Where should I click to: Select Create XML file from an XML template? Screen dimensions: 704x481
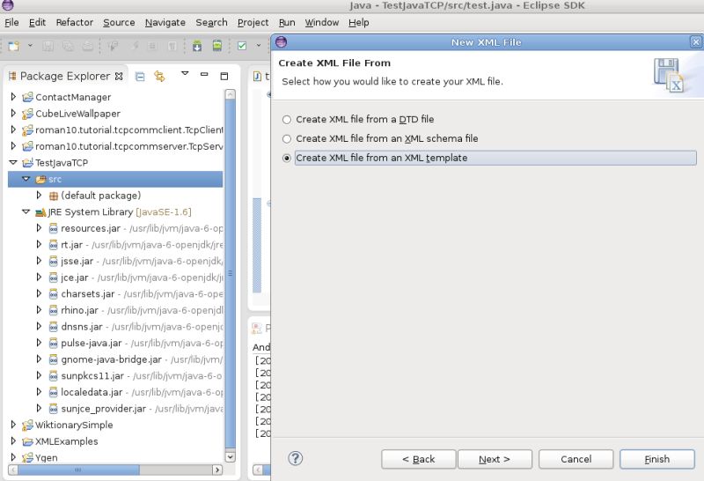click(287, 159)
